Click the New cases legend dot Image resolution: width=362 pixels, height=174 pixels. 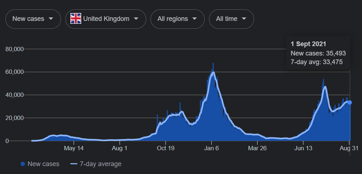coord(23,164)
